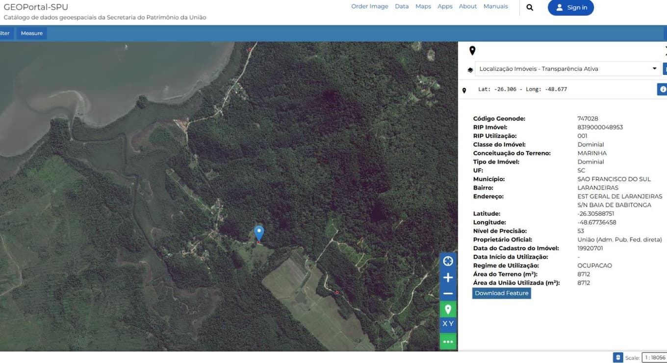
Task: Expand the Localização Imóveis layer dropdown
Action: (x=568, y=69)
